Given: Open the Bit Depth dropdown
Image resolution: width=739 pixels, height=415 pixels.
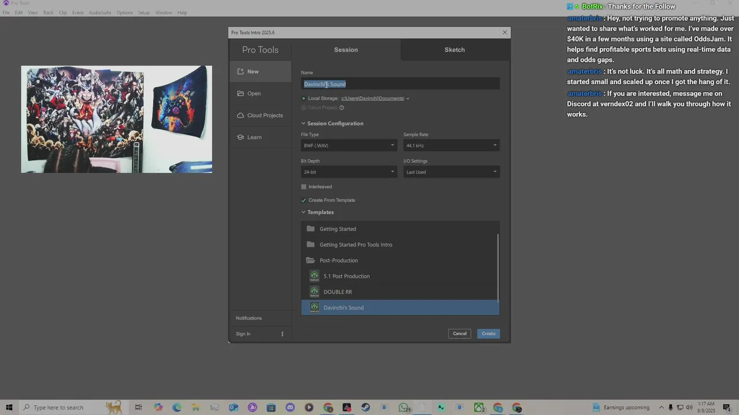Looking at the screenshot, I should point(349,172).
